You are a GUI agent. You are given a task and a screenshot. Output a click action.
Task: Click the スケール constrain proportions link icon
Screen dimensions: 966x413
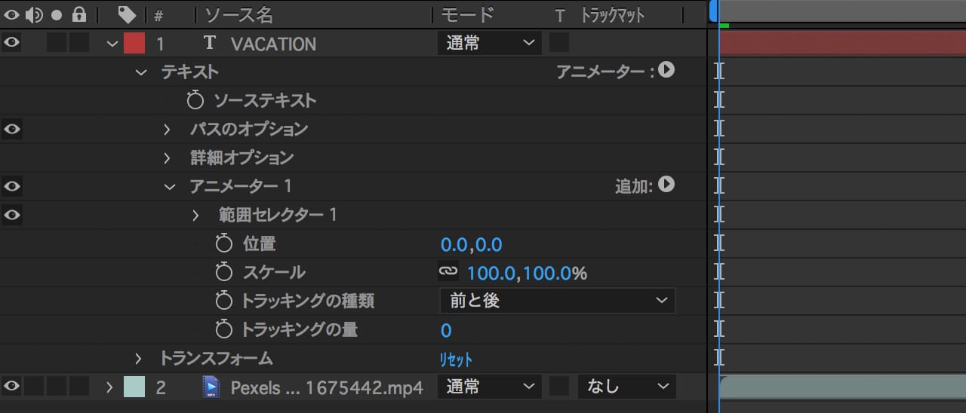pyautogui.click(x=448, y=271)
